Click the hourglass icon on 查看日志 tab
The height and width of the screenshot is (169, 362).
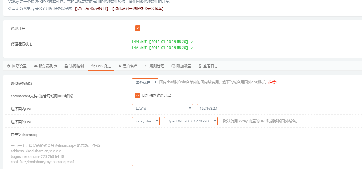200,66
